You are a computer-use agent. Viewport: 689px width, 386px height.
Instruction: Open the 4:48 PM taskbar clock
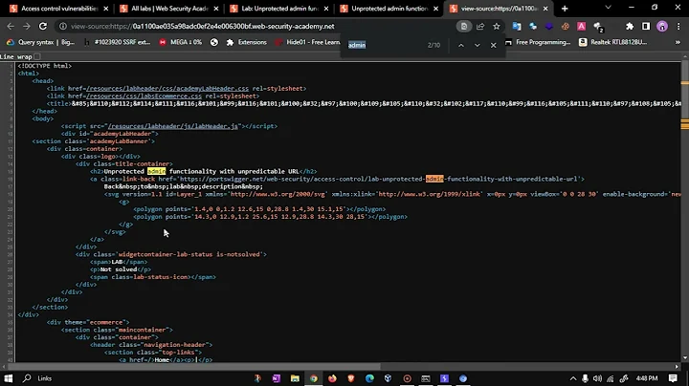click(647, 378)
